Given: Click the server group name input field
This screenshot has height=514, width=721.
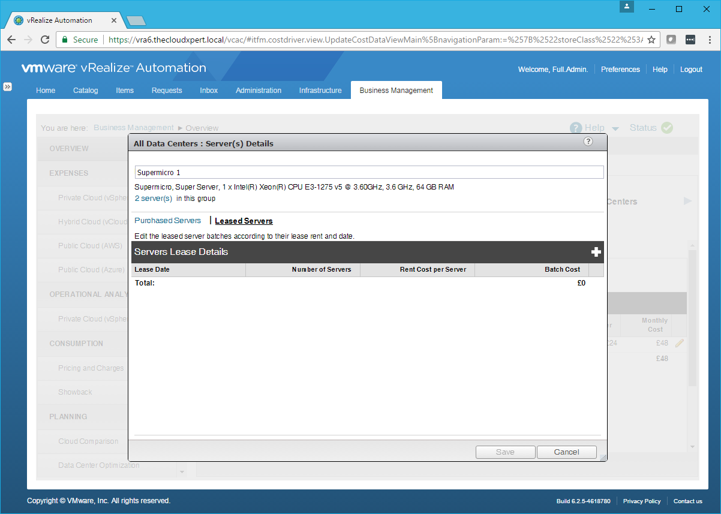Looking at the screenshot, I should tap(369, 173).
